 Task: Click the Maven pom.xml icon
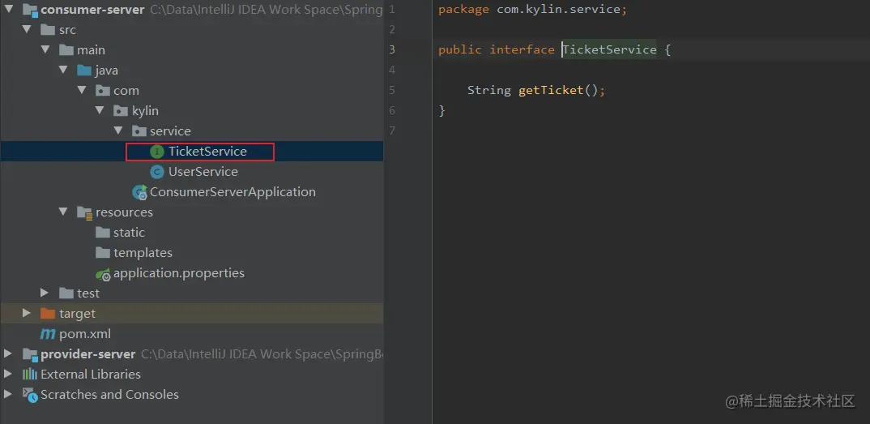pos(48,334)
